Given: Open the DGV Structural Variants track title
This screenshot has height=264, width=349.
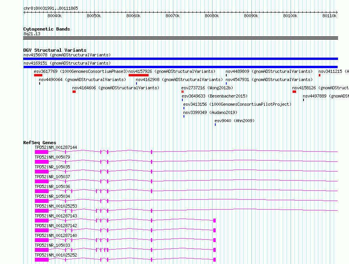Looking at the screenshot, I should point(55,50).
